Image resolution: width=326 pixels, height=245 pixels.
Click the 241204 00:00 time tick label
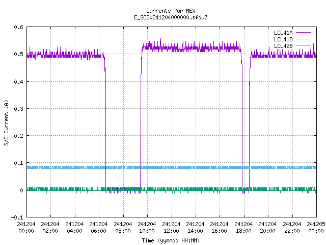pyautogui.click(x=26, y=227)
